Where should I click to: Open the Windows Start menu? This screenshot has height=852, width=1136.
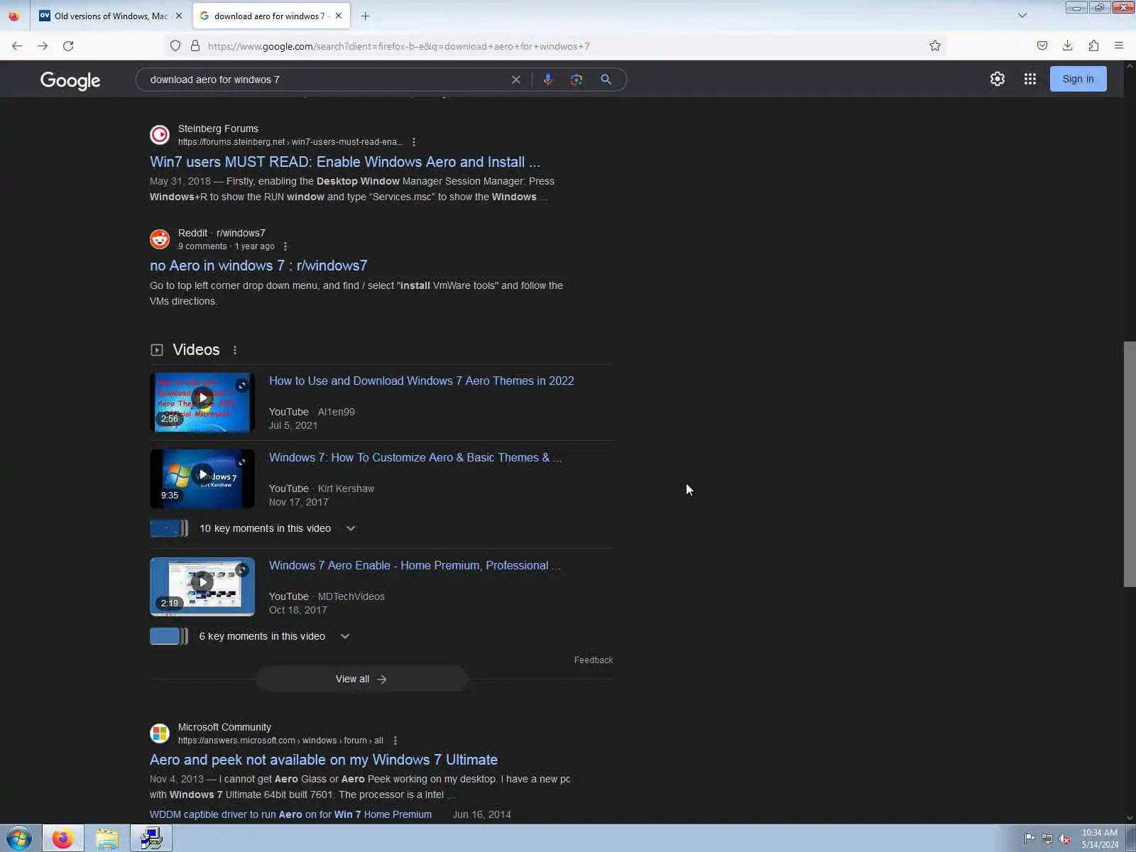19,839
